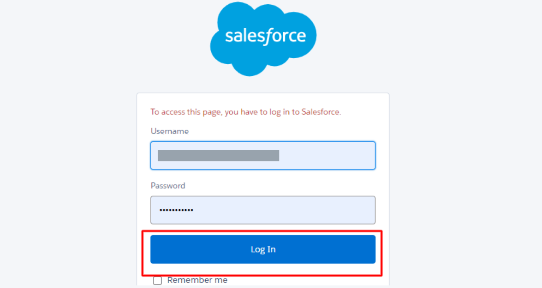Click the red login-required error message

246,112
